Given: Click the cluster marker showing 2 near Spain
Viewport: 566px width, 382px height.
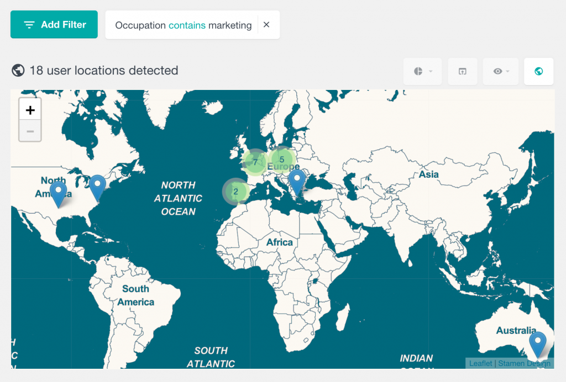Looking at the screenshot, I should pos(235,192).
